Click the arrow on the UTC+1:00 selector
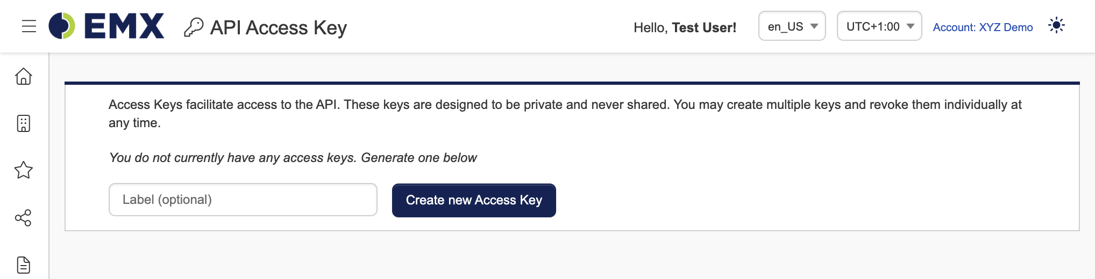This screenshot has width=1095, height=279. 911,26
